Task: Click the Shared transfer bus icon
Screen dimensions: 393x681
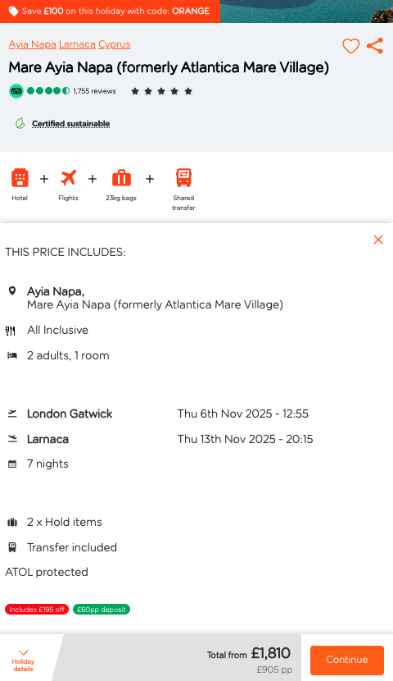Action: point(183,177)
